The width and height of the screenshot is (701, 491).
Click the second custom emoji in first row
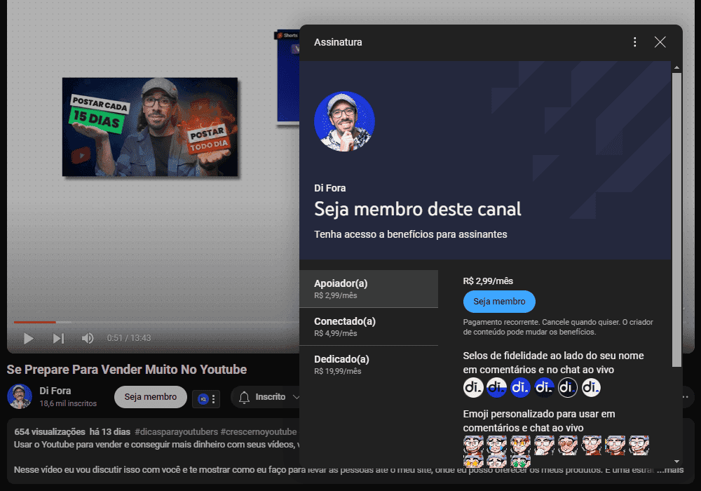click(497, 445)
